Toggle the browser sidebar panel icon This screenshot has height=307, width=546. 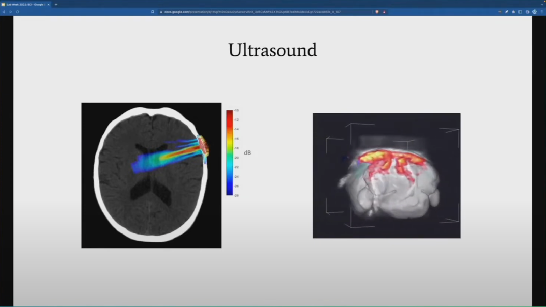coord(520,12)
